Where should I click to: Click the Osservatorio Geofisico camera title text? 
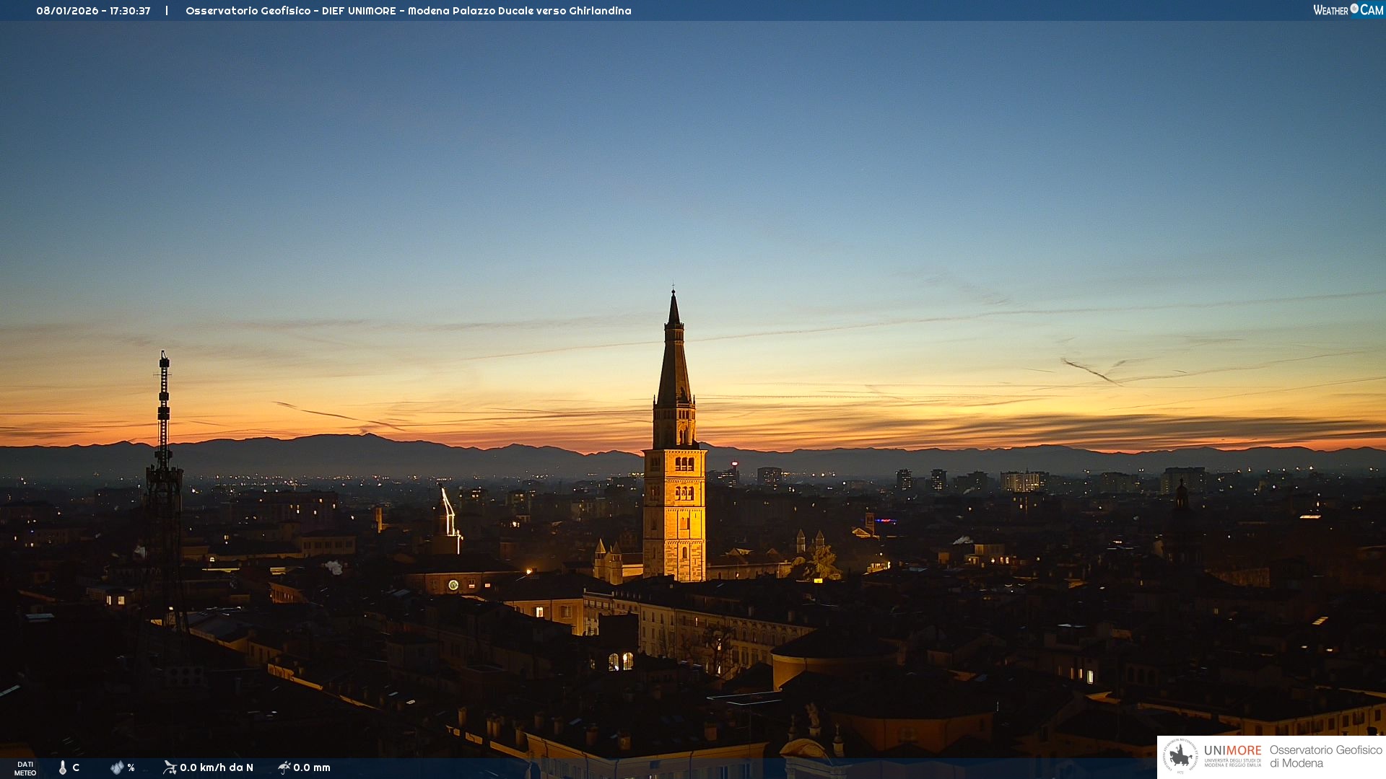pos(408,11)
